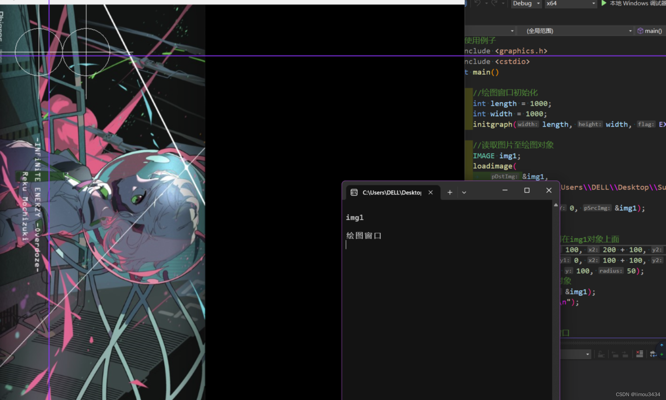Open the project dropdown left of scope
This screenshot has height=400, width=666.
click(x=490, y=31)
